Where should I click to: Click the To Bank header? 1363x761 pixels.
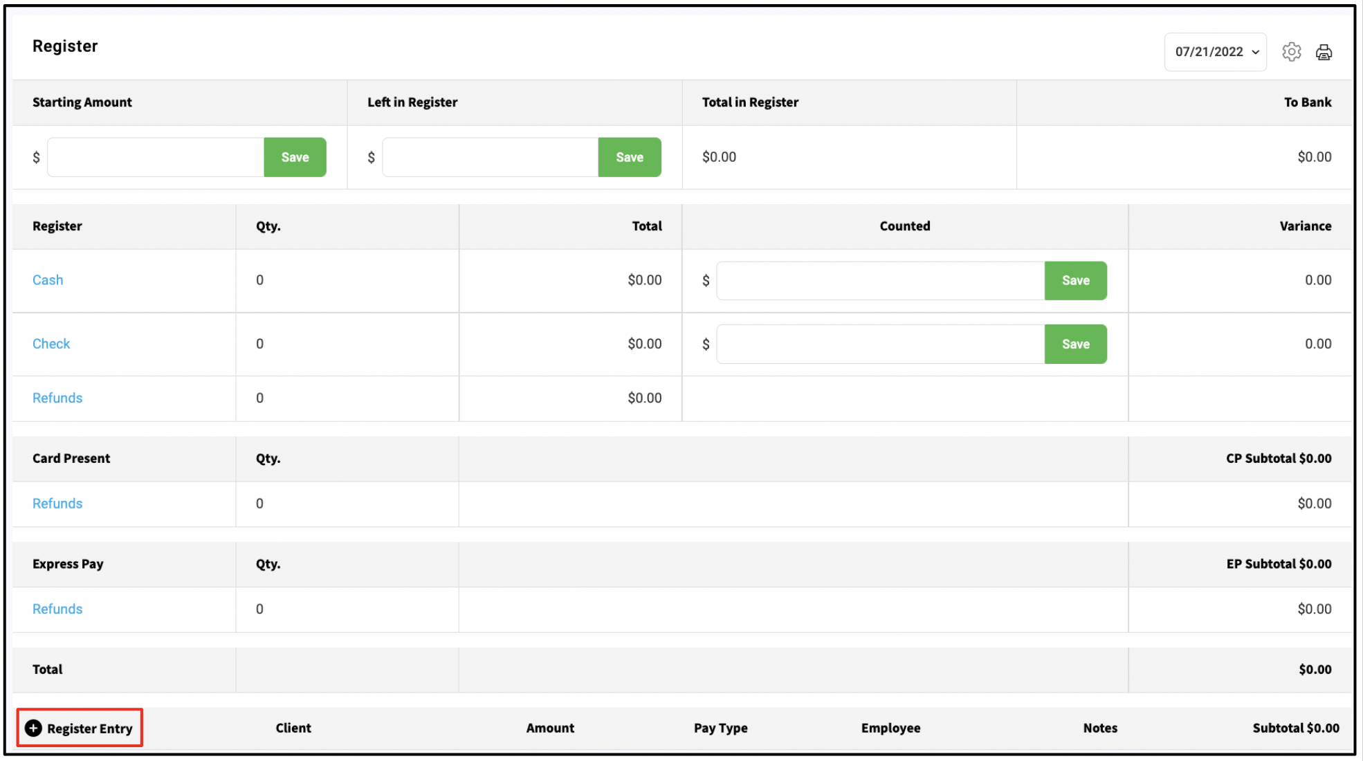pyautogui.click(x=1308, y=102)
